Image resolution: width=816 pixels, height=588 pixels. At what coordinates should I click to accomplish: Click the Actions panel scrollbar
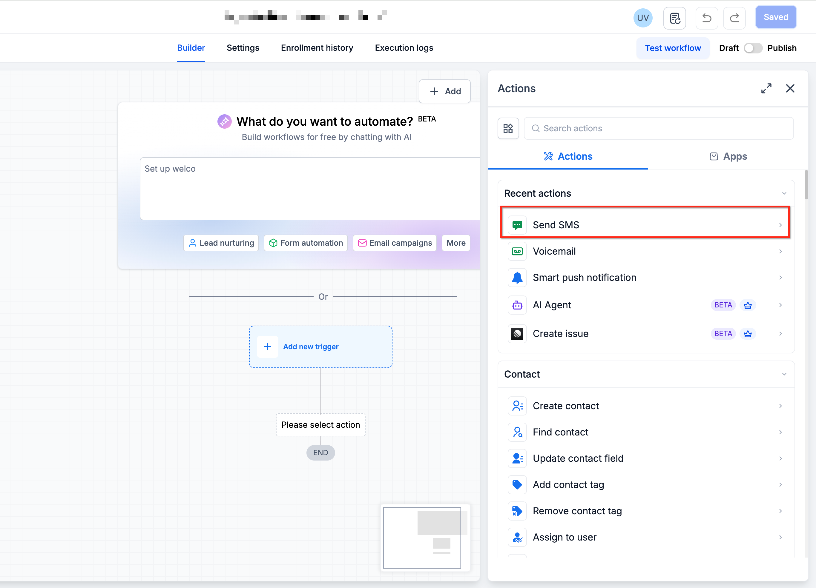(806, 185)
